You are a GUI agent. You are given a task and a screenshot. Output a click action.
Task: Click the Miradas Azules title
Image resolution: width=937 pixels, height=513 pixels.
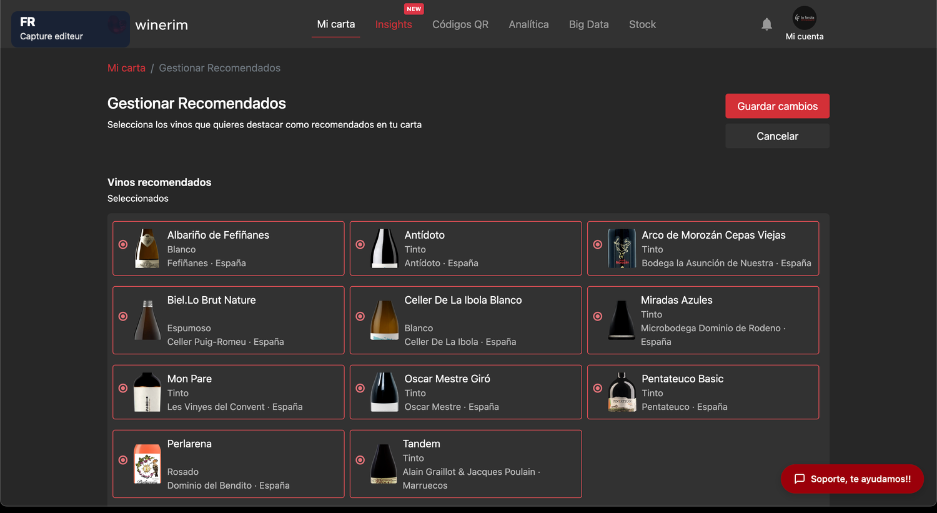[677, 300]
